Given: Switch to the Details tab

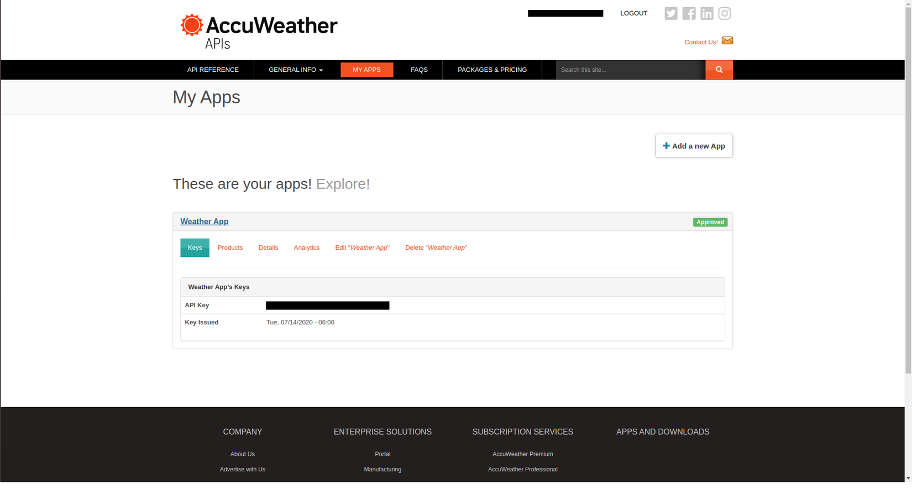Looking at the screenshot, I should click(268, 248).
